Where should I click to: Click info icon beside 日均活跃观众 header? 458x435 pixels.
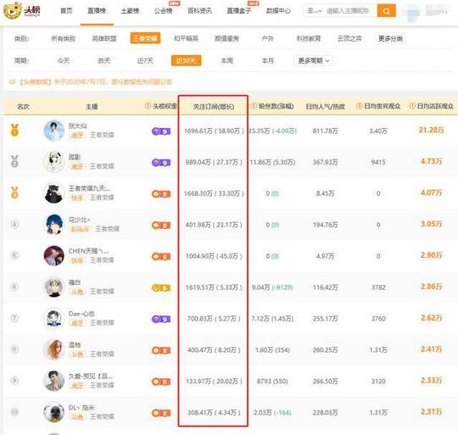[x=412, y=106]
